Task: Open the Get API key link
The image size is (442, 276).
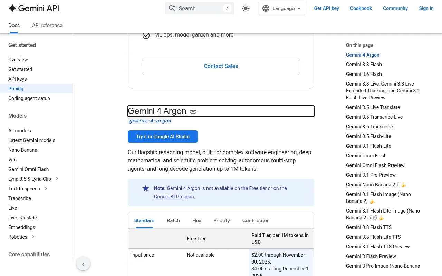Action: coord(326,8)
